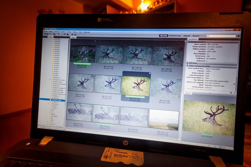Cancel metadata changes with the circle-slash icon

[x=231, y=93]
